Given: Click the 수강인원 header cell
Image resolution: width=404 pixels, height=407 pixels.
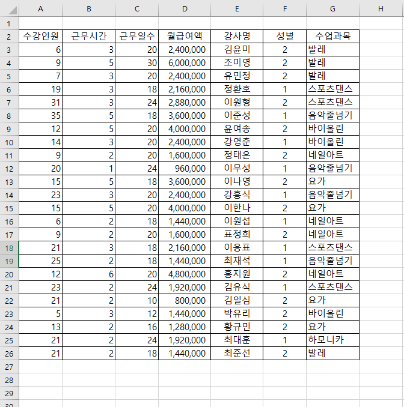Looking at the screenshot, I should coord(40,36).
